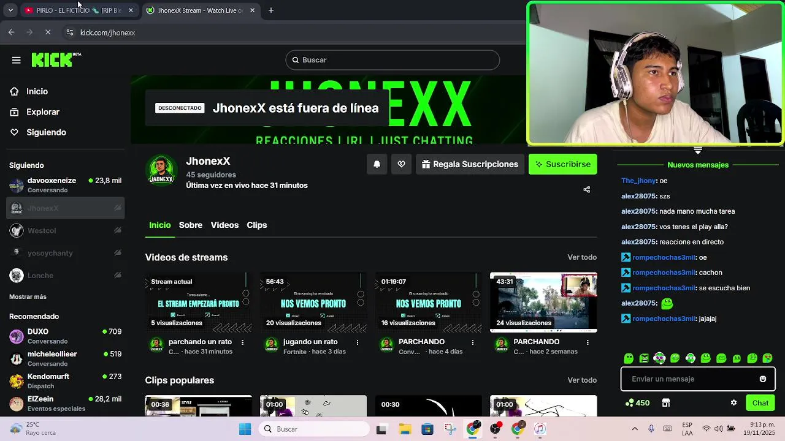
Task: Toggle the heart follow button
Action: coord(401,164)
